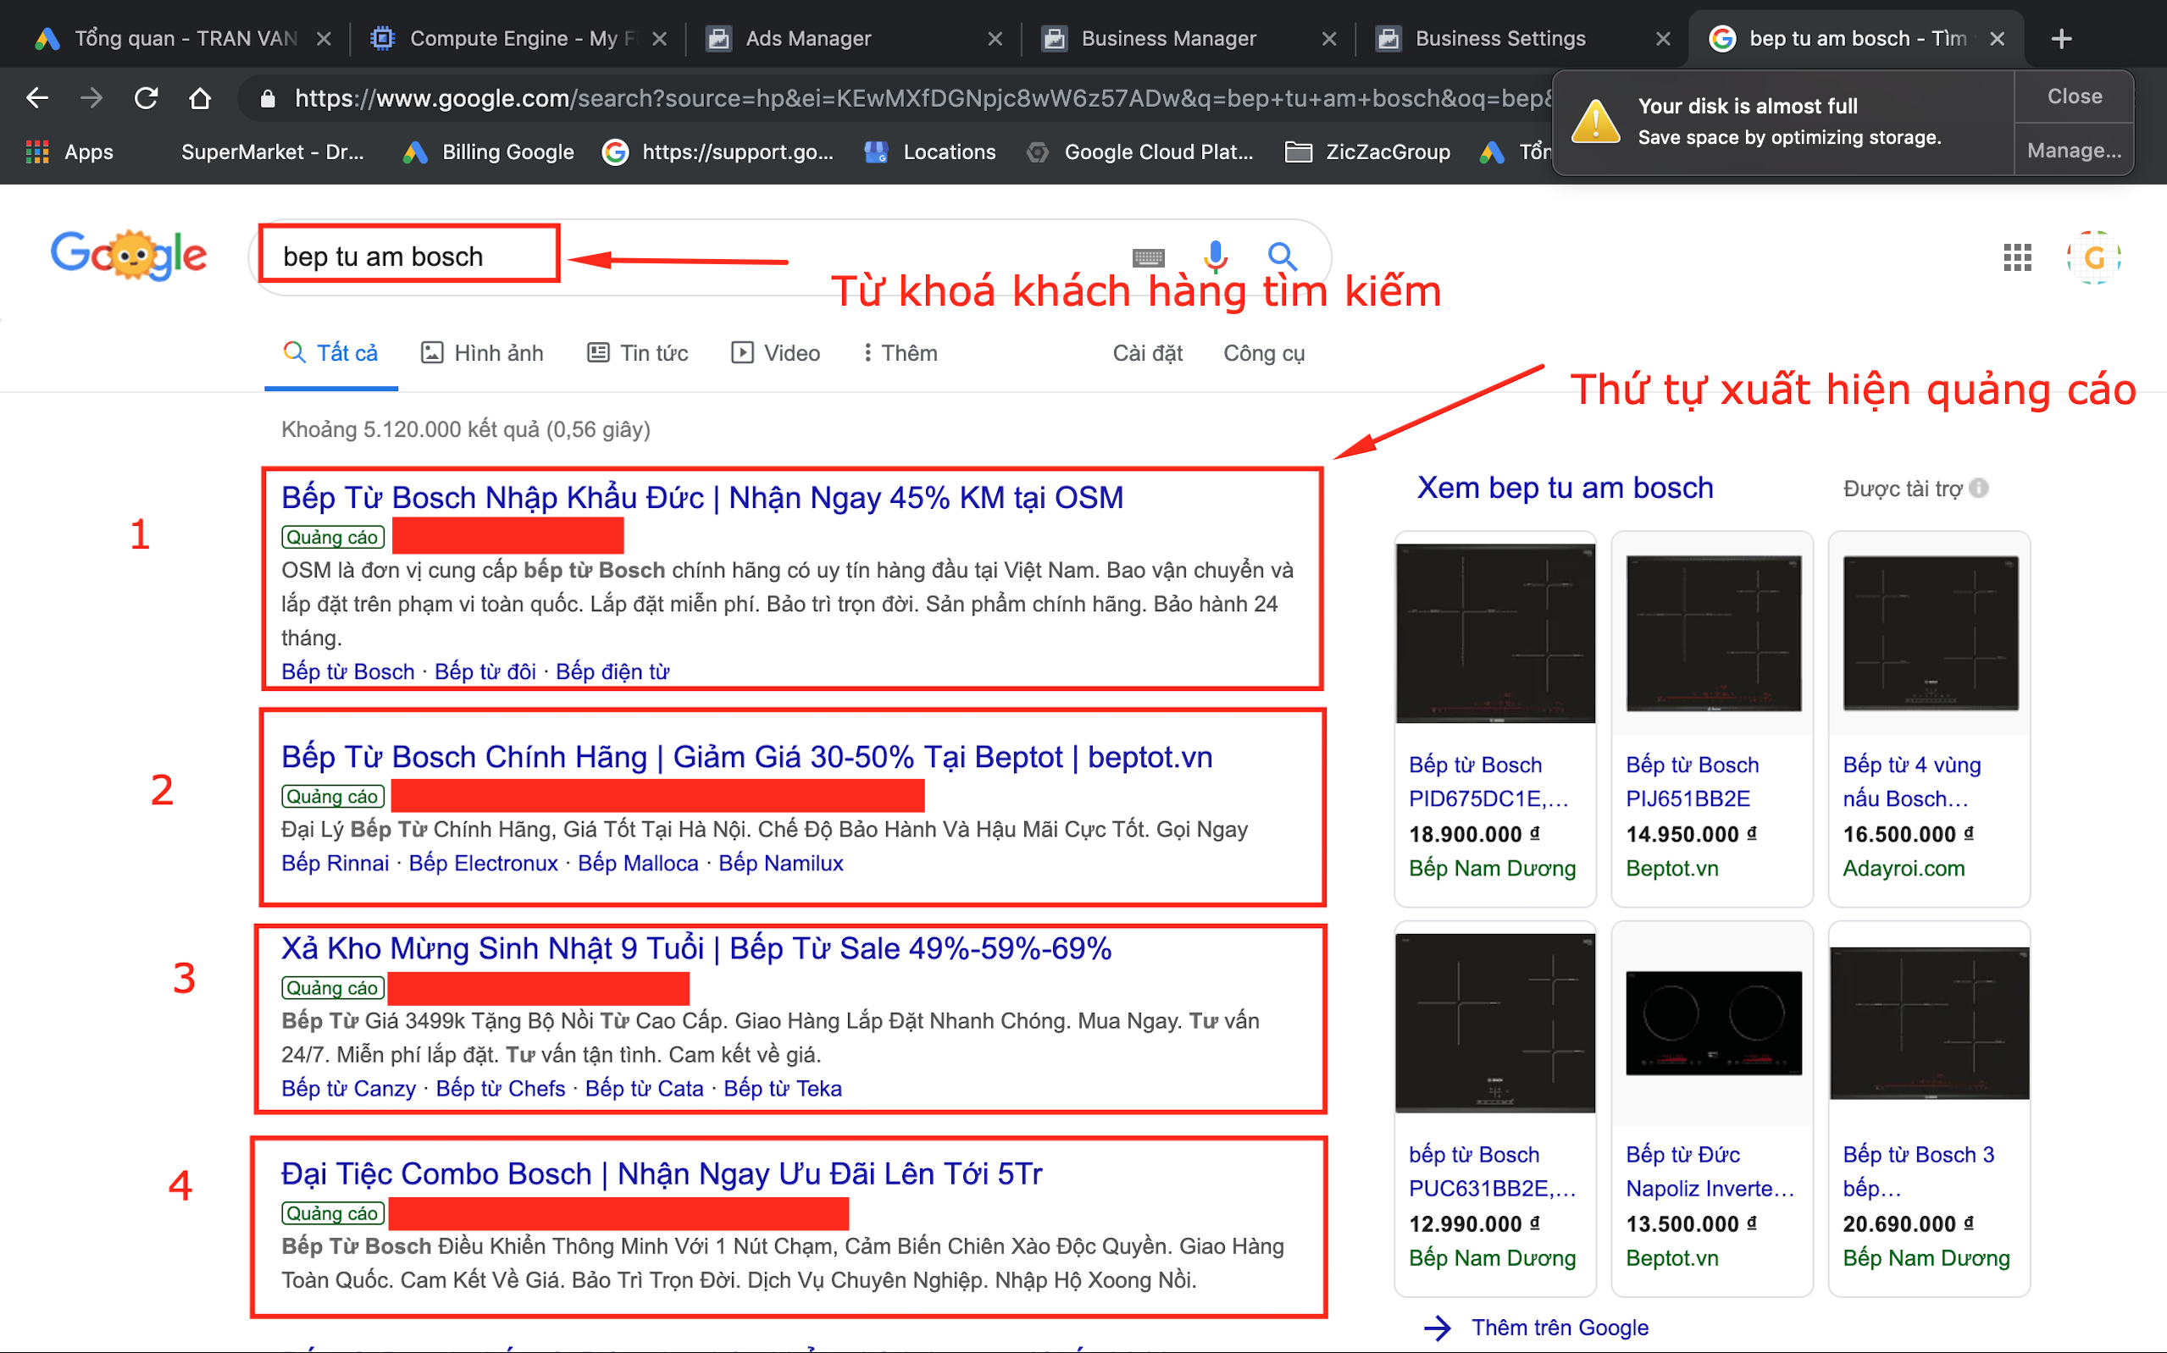The height and width of the screenshot is (1353, 2167).
Task: Click the Bếp Rinnai sitelink
Action: (x=335, y=864)
